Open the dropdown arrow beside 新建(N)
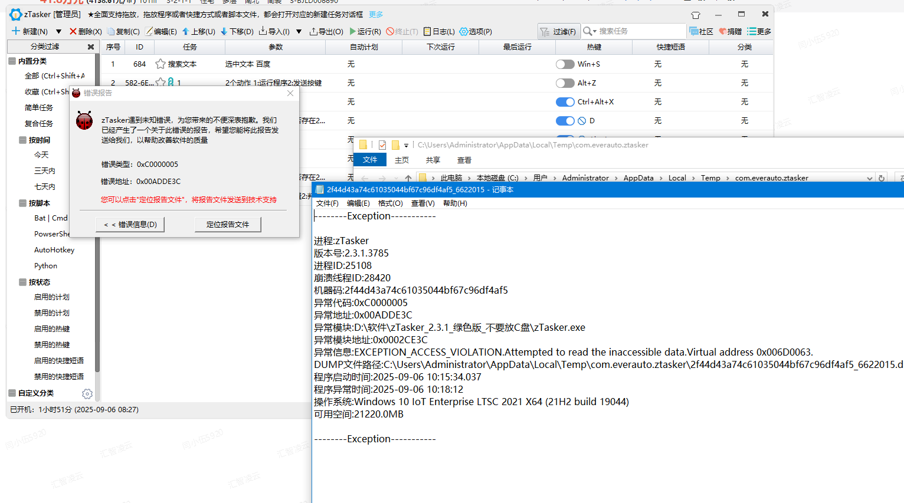This screenshot has height=503, width=904. 58,31
